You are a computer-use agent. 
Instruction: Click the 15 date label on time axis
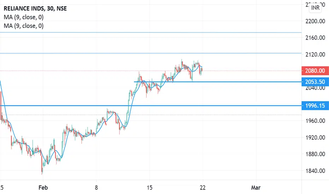tap(149, 188)
